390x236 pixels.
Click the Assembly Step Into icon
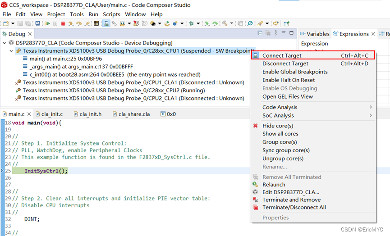(x=207, y=23)
